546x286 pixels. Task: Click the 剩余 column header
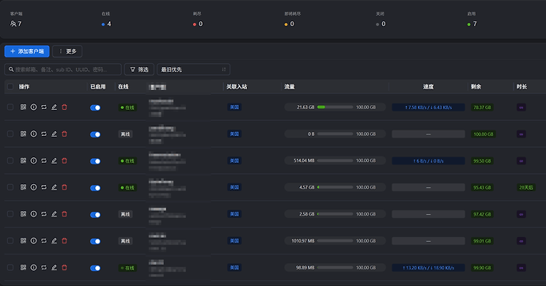[476, 87]
